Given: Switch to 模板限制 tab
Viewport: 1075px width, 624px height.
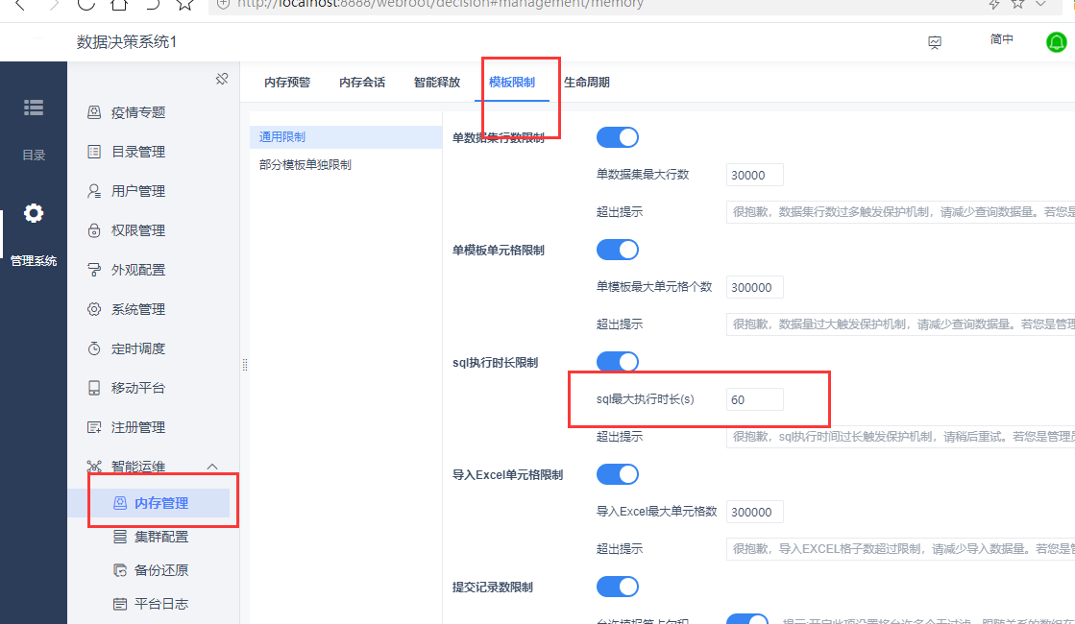Looking at the screenshot, I should [x=511, y=83].
